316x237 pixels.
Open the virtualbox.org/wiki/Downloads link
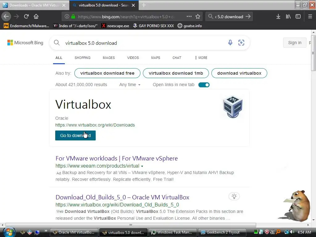[95, 125]
